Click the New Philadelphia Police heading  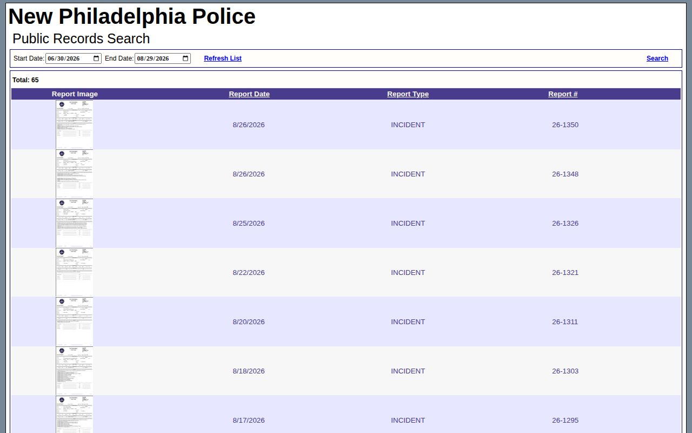point(132,17)
